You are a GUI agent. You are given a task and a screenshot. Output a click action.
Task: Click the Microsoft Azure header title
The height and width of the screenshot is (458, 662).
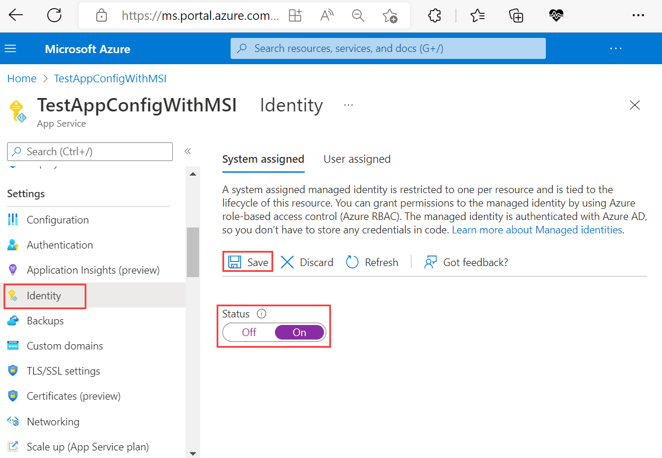pyautogui.click(x=88, y=49)
